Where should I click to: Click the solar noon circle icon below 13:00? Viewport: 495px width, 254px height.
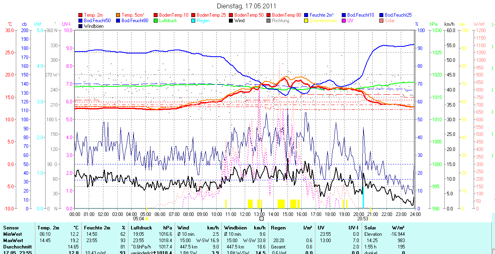point(261,218)
